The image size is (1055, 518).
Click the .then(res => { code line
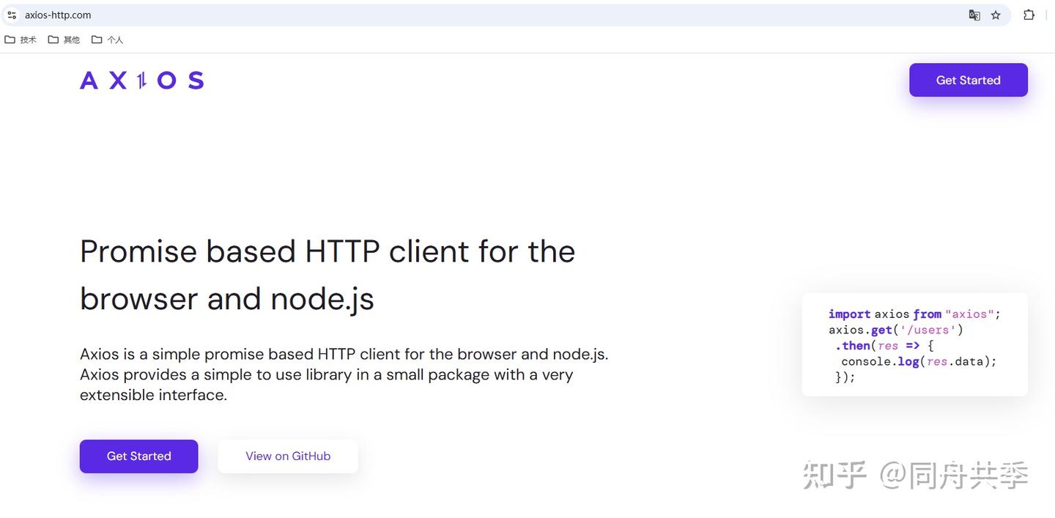click(884, 345)
